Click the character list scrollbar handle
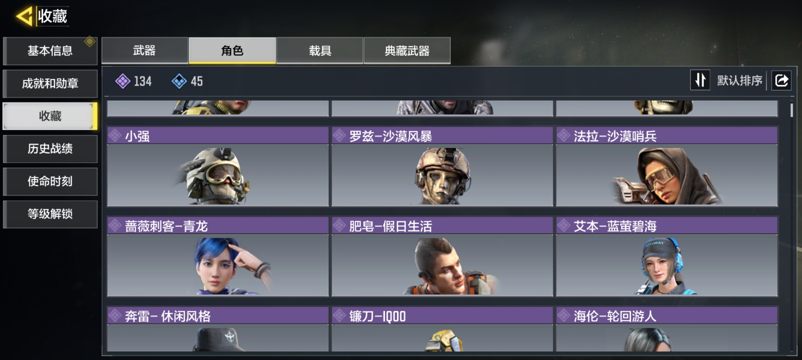The height and width of the screenshot is (360, 802). point(792,110)
